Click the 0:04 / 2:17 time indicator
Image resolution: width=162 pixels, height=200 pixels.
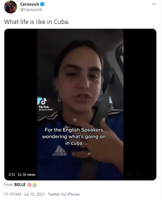[x=123, y=174]
